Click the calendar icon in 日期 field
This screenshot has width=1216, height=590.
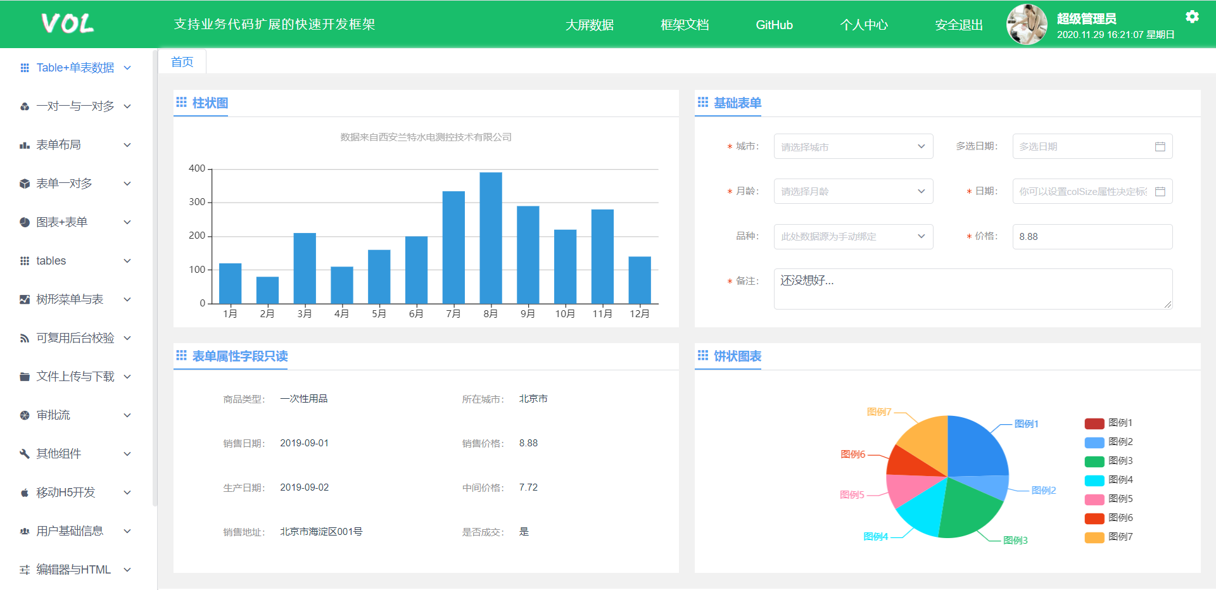tap(1160, 192)
